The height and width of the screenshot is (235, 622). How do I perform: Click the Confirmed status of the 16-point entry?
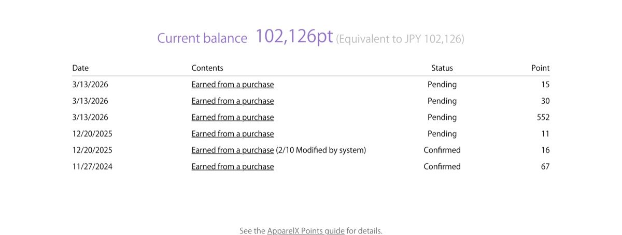[442, 150]
